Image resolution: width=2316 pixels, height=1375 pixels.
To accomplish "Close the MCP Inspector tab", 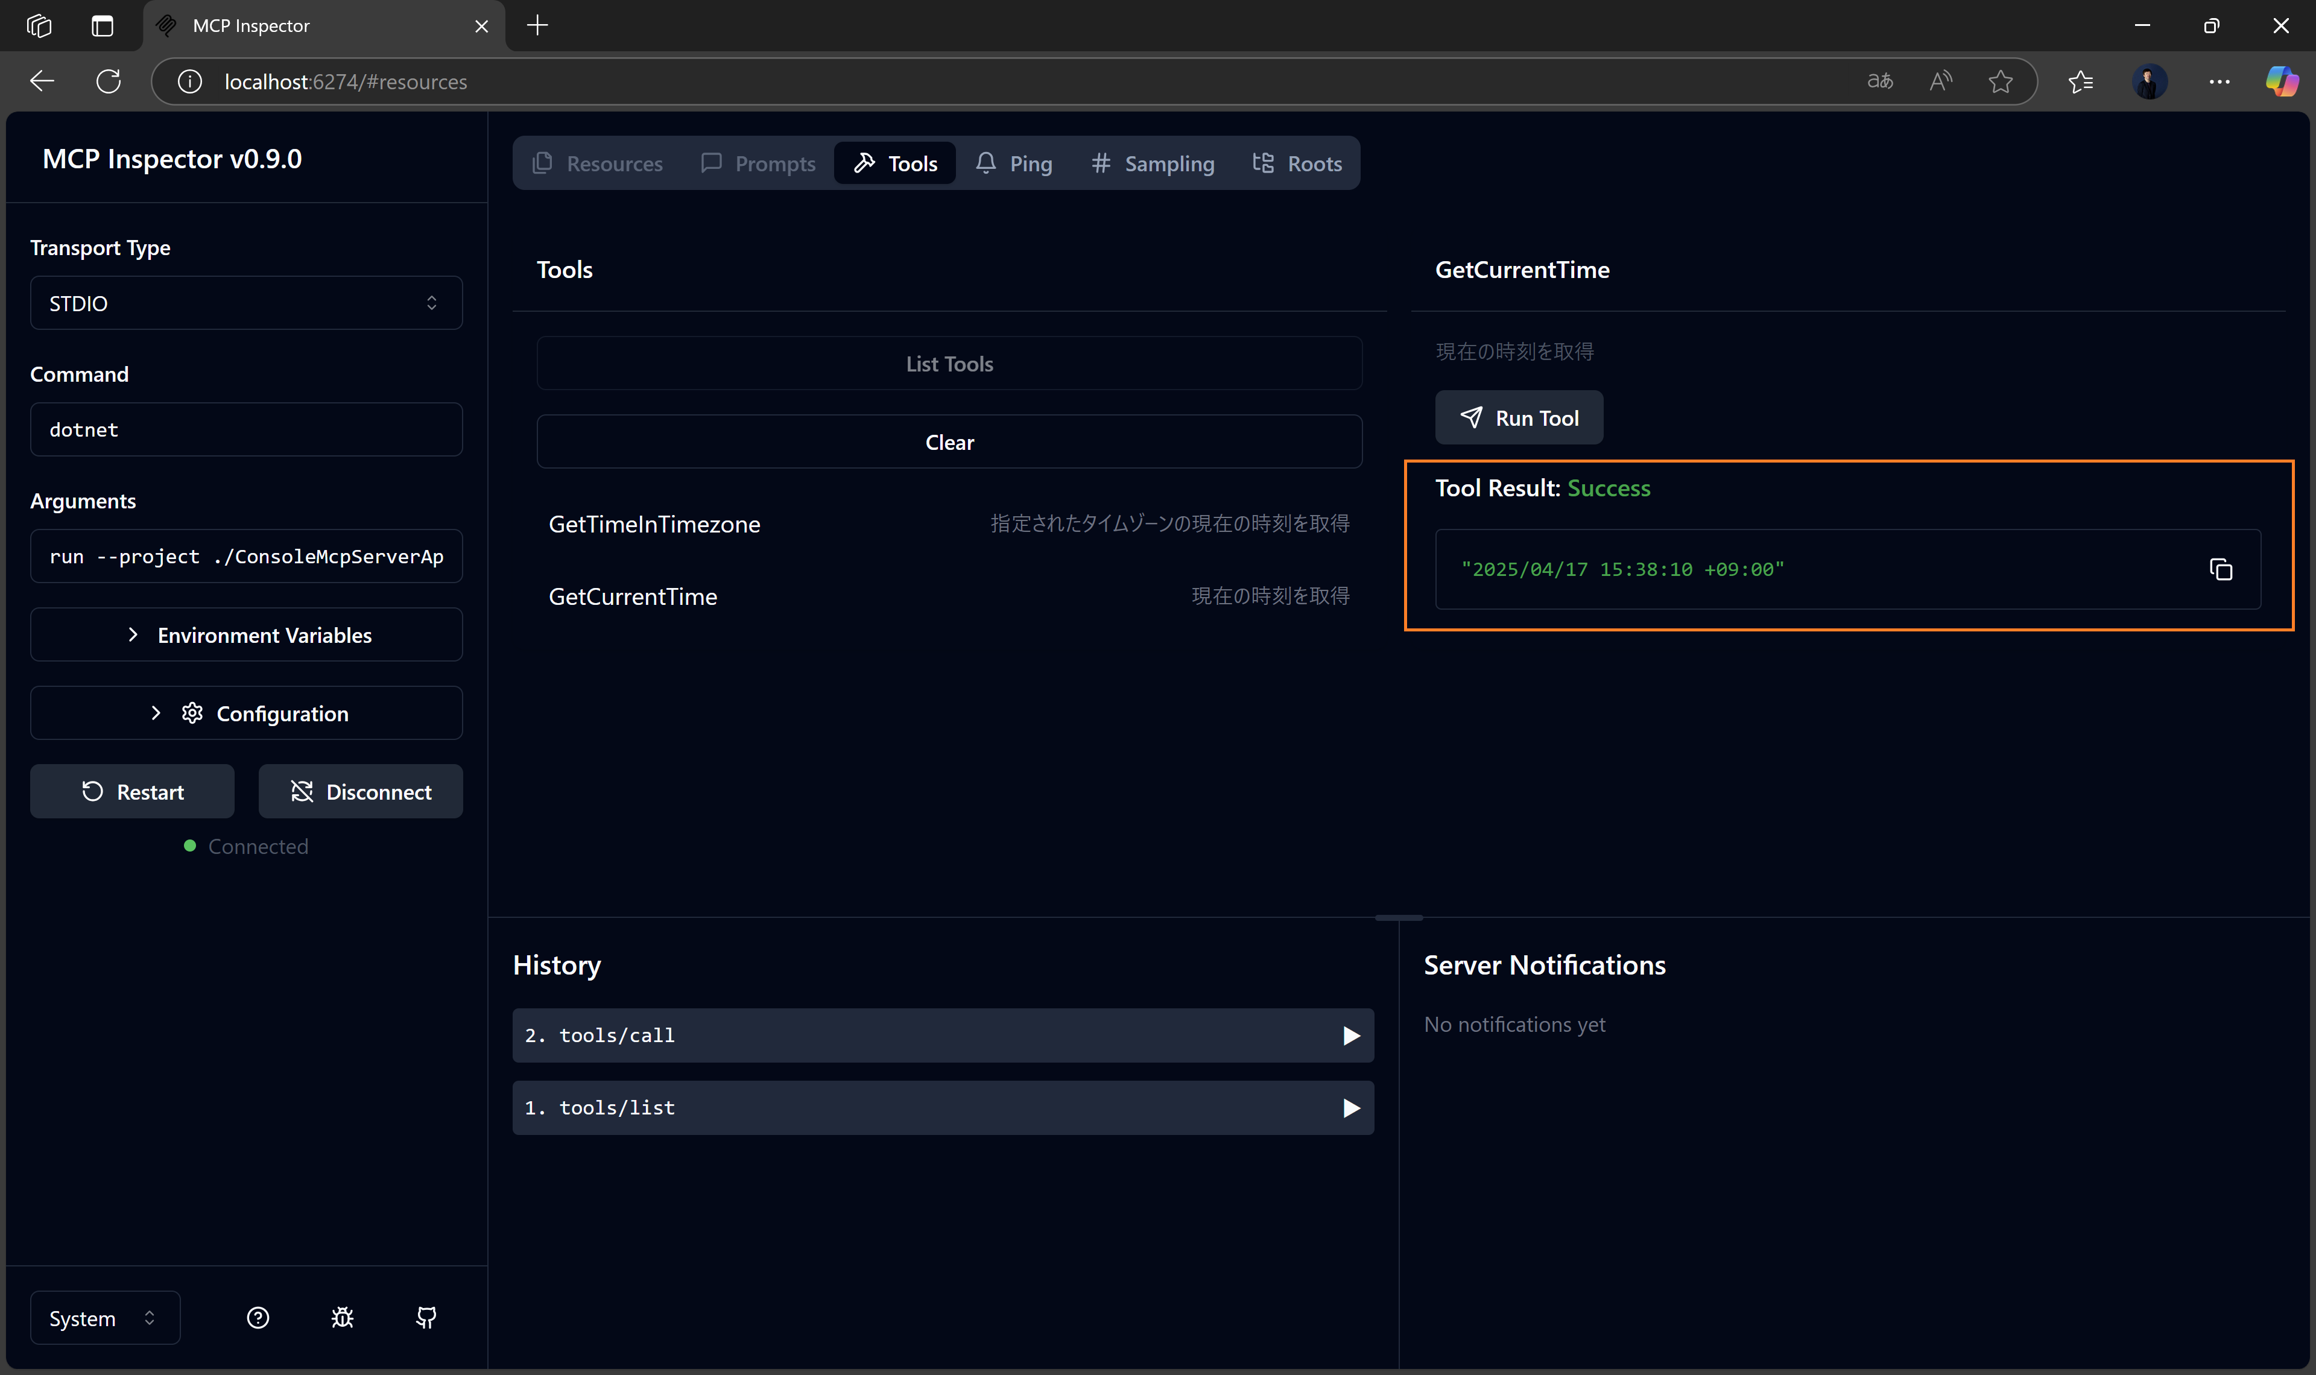I will click(482, 26).
